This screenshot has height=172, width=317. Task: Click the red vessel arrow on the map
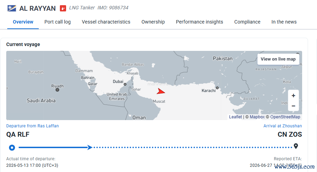tap(161, 92)
